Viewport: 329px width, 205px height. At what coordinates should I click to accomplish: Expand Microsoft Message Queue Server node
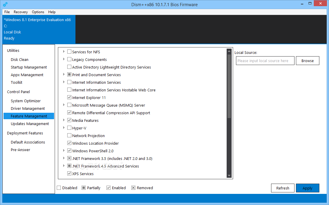click(64, 105)
